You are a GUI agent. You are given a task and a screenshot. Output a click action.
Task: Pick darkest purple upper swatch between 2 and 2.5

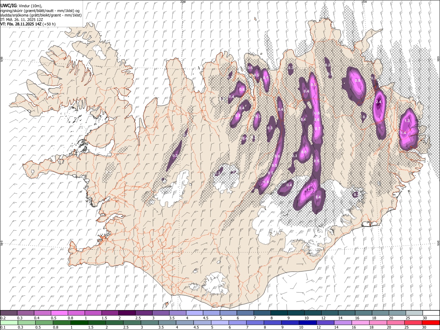(x=127, y=313)
